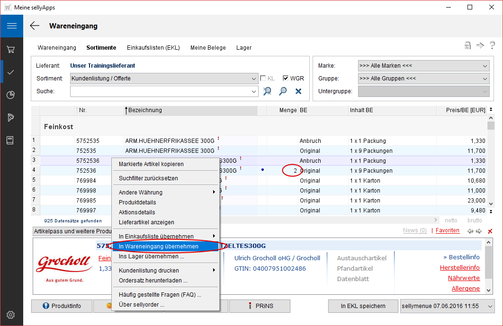Open the hamburger menu in the sidebar
503x326 pixels.
[x=11, y=26]
